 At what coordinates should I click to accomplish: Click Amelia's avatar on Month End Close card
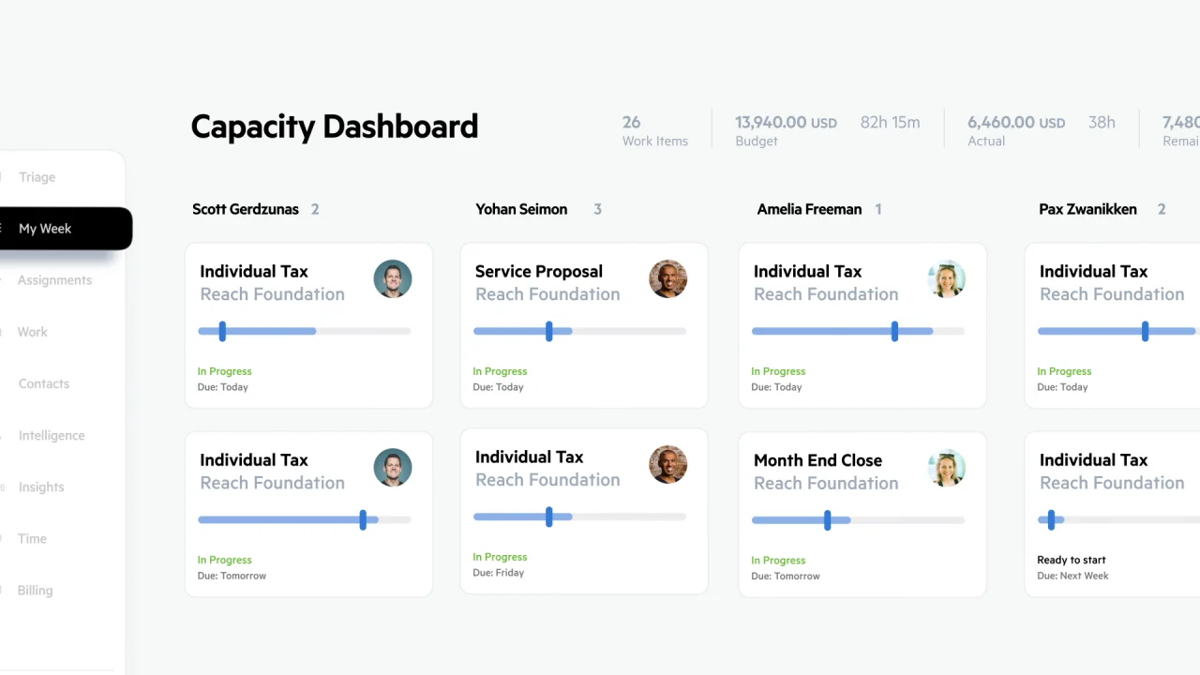coord(947,468)
